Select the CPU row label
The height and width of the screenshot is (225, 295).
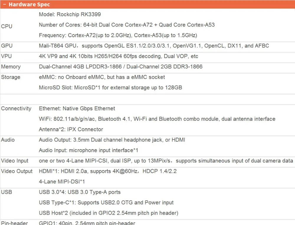click(6, 26)
